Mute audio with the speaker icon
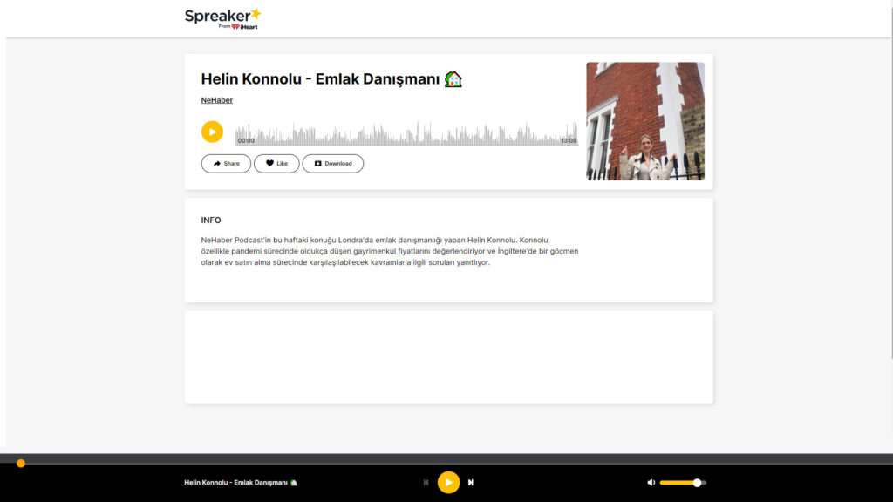 click(x=651, y=483)
